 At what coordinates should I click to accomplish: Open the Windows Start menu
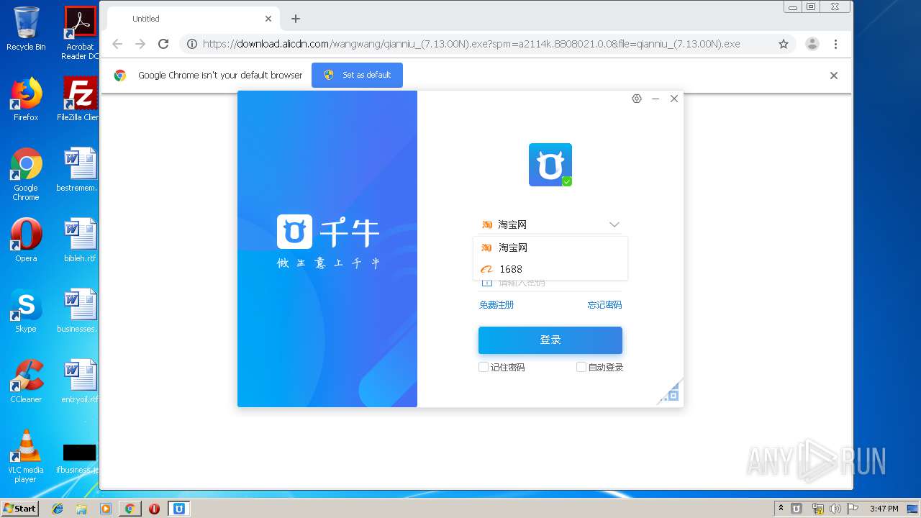tap(19, 509)
